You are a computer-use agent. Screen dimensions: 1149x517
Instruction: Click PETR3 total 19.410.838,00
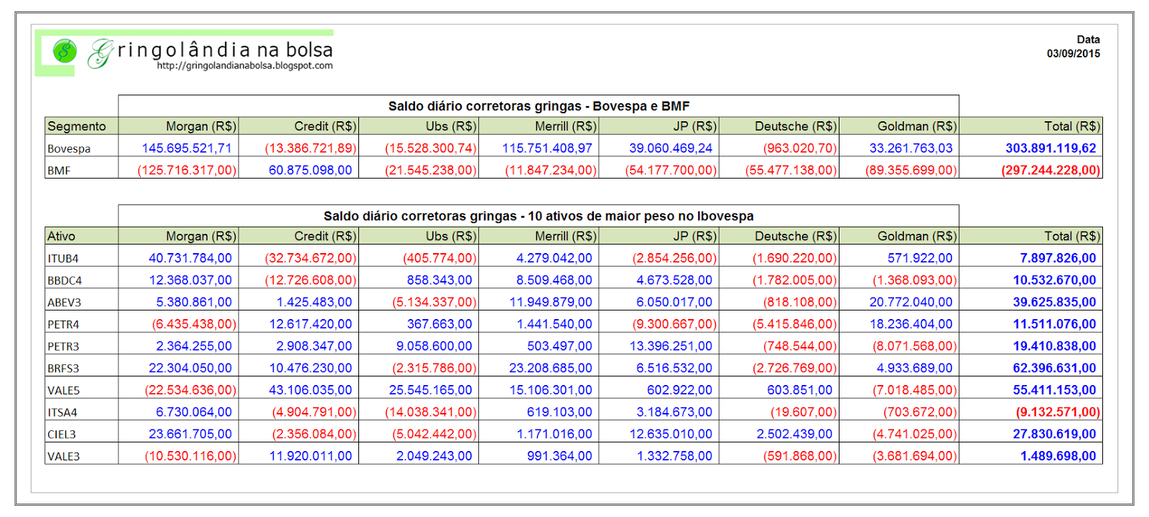(1054, 346)
